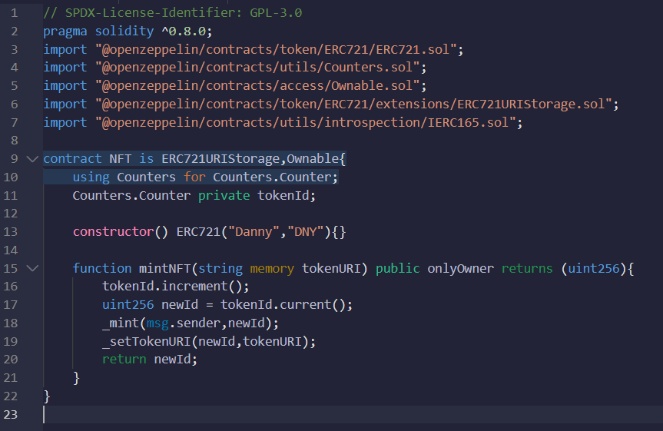Click the Counters.sol import path
Image resolution: width=663 pixels, height=431 pixels.
257,68
